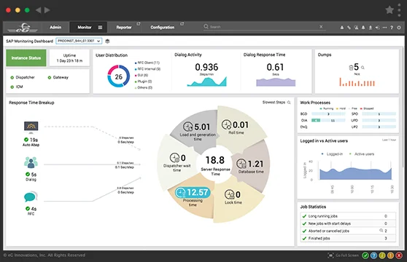Click the download toolbar icon
Viewport: 407px width, 262px height.
pyautogui.click(x=371, y=27)
